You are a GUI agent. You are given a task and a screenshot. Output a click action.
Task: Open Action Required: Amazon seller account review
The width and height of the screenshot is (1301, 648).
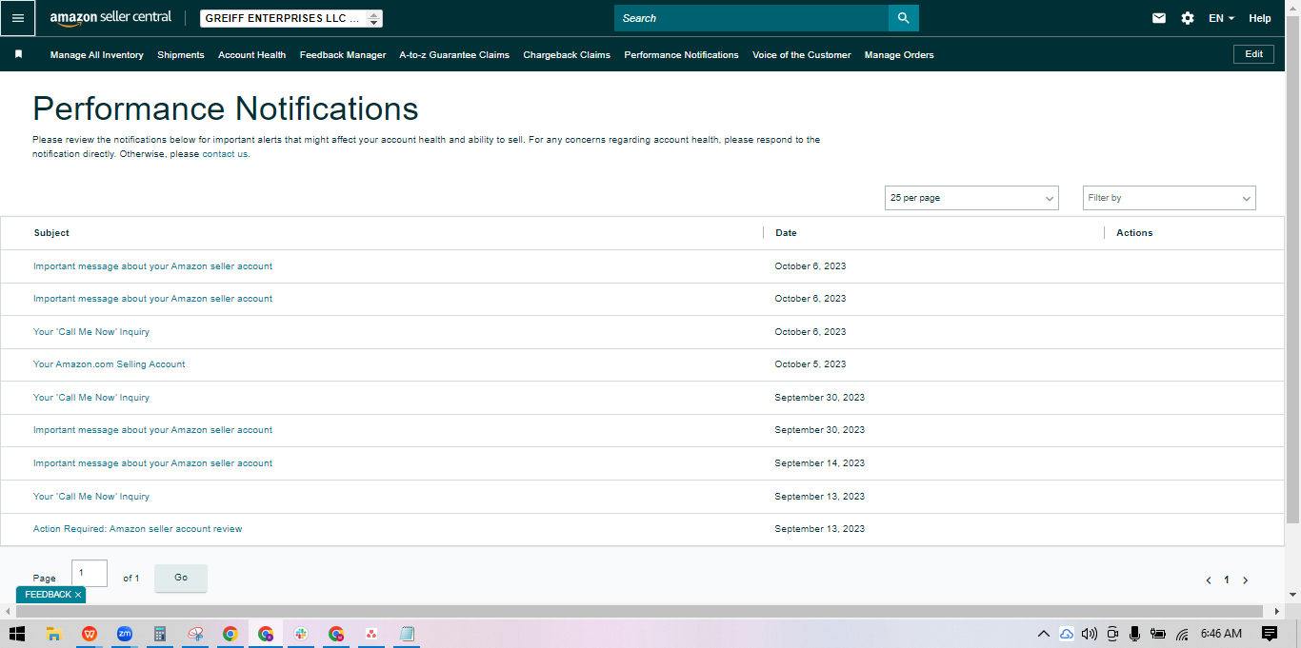[x=137, y=529]
